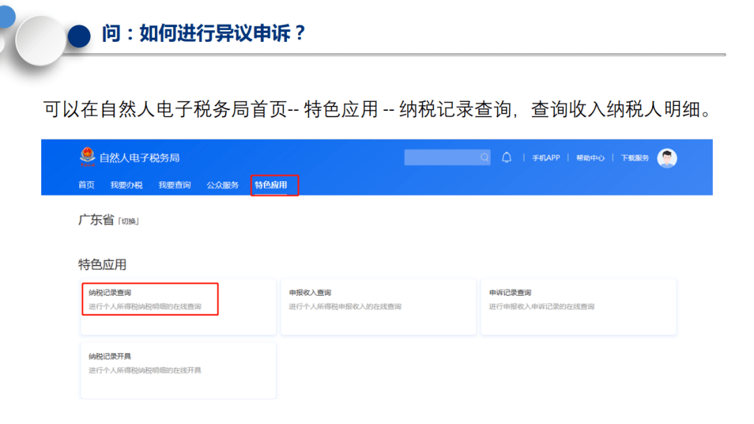The image size is (754, 424).
Task: Open the 纳税记录查询 card
Action: click(x=178, y=306)
